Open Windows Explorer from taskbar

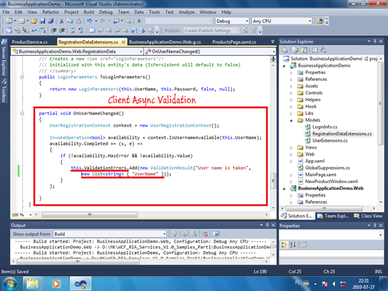tap(33, 283)
